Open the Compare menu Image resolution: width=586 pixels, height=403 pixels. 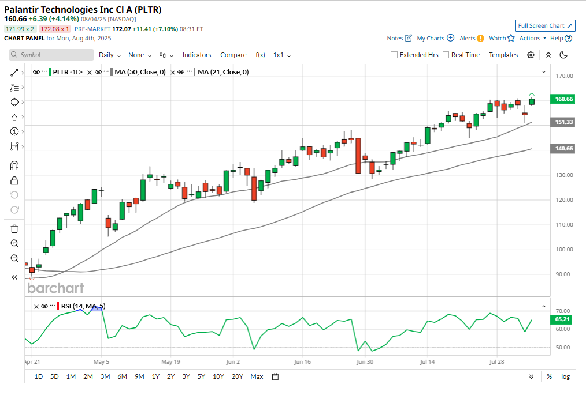click(233, 55)
